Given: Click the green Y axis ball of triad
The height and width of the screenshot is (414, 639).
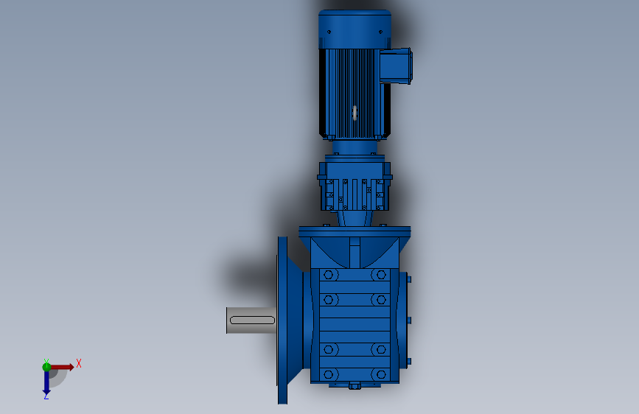Looking at the screenshot, I should [x=46, y=367].
